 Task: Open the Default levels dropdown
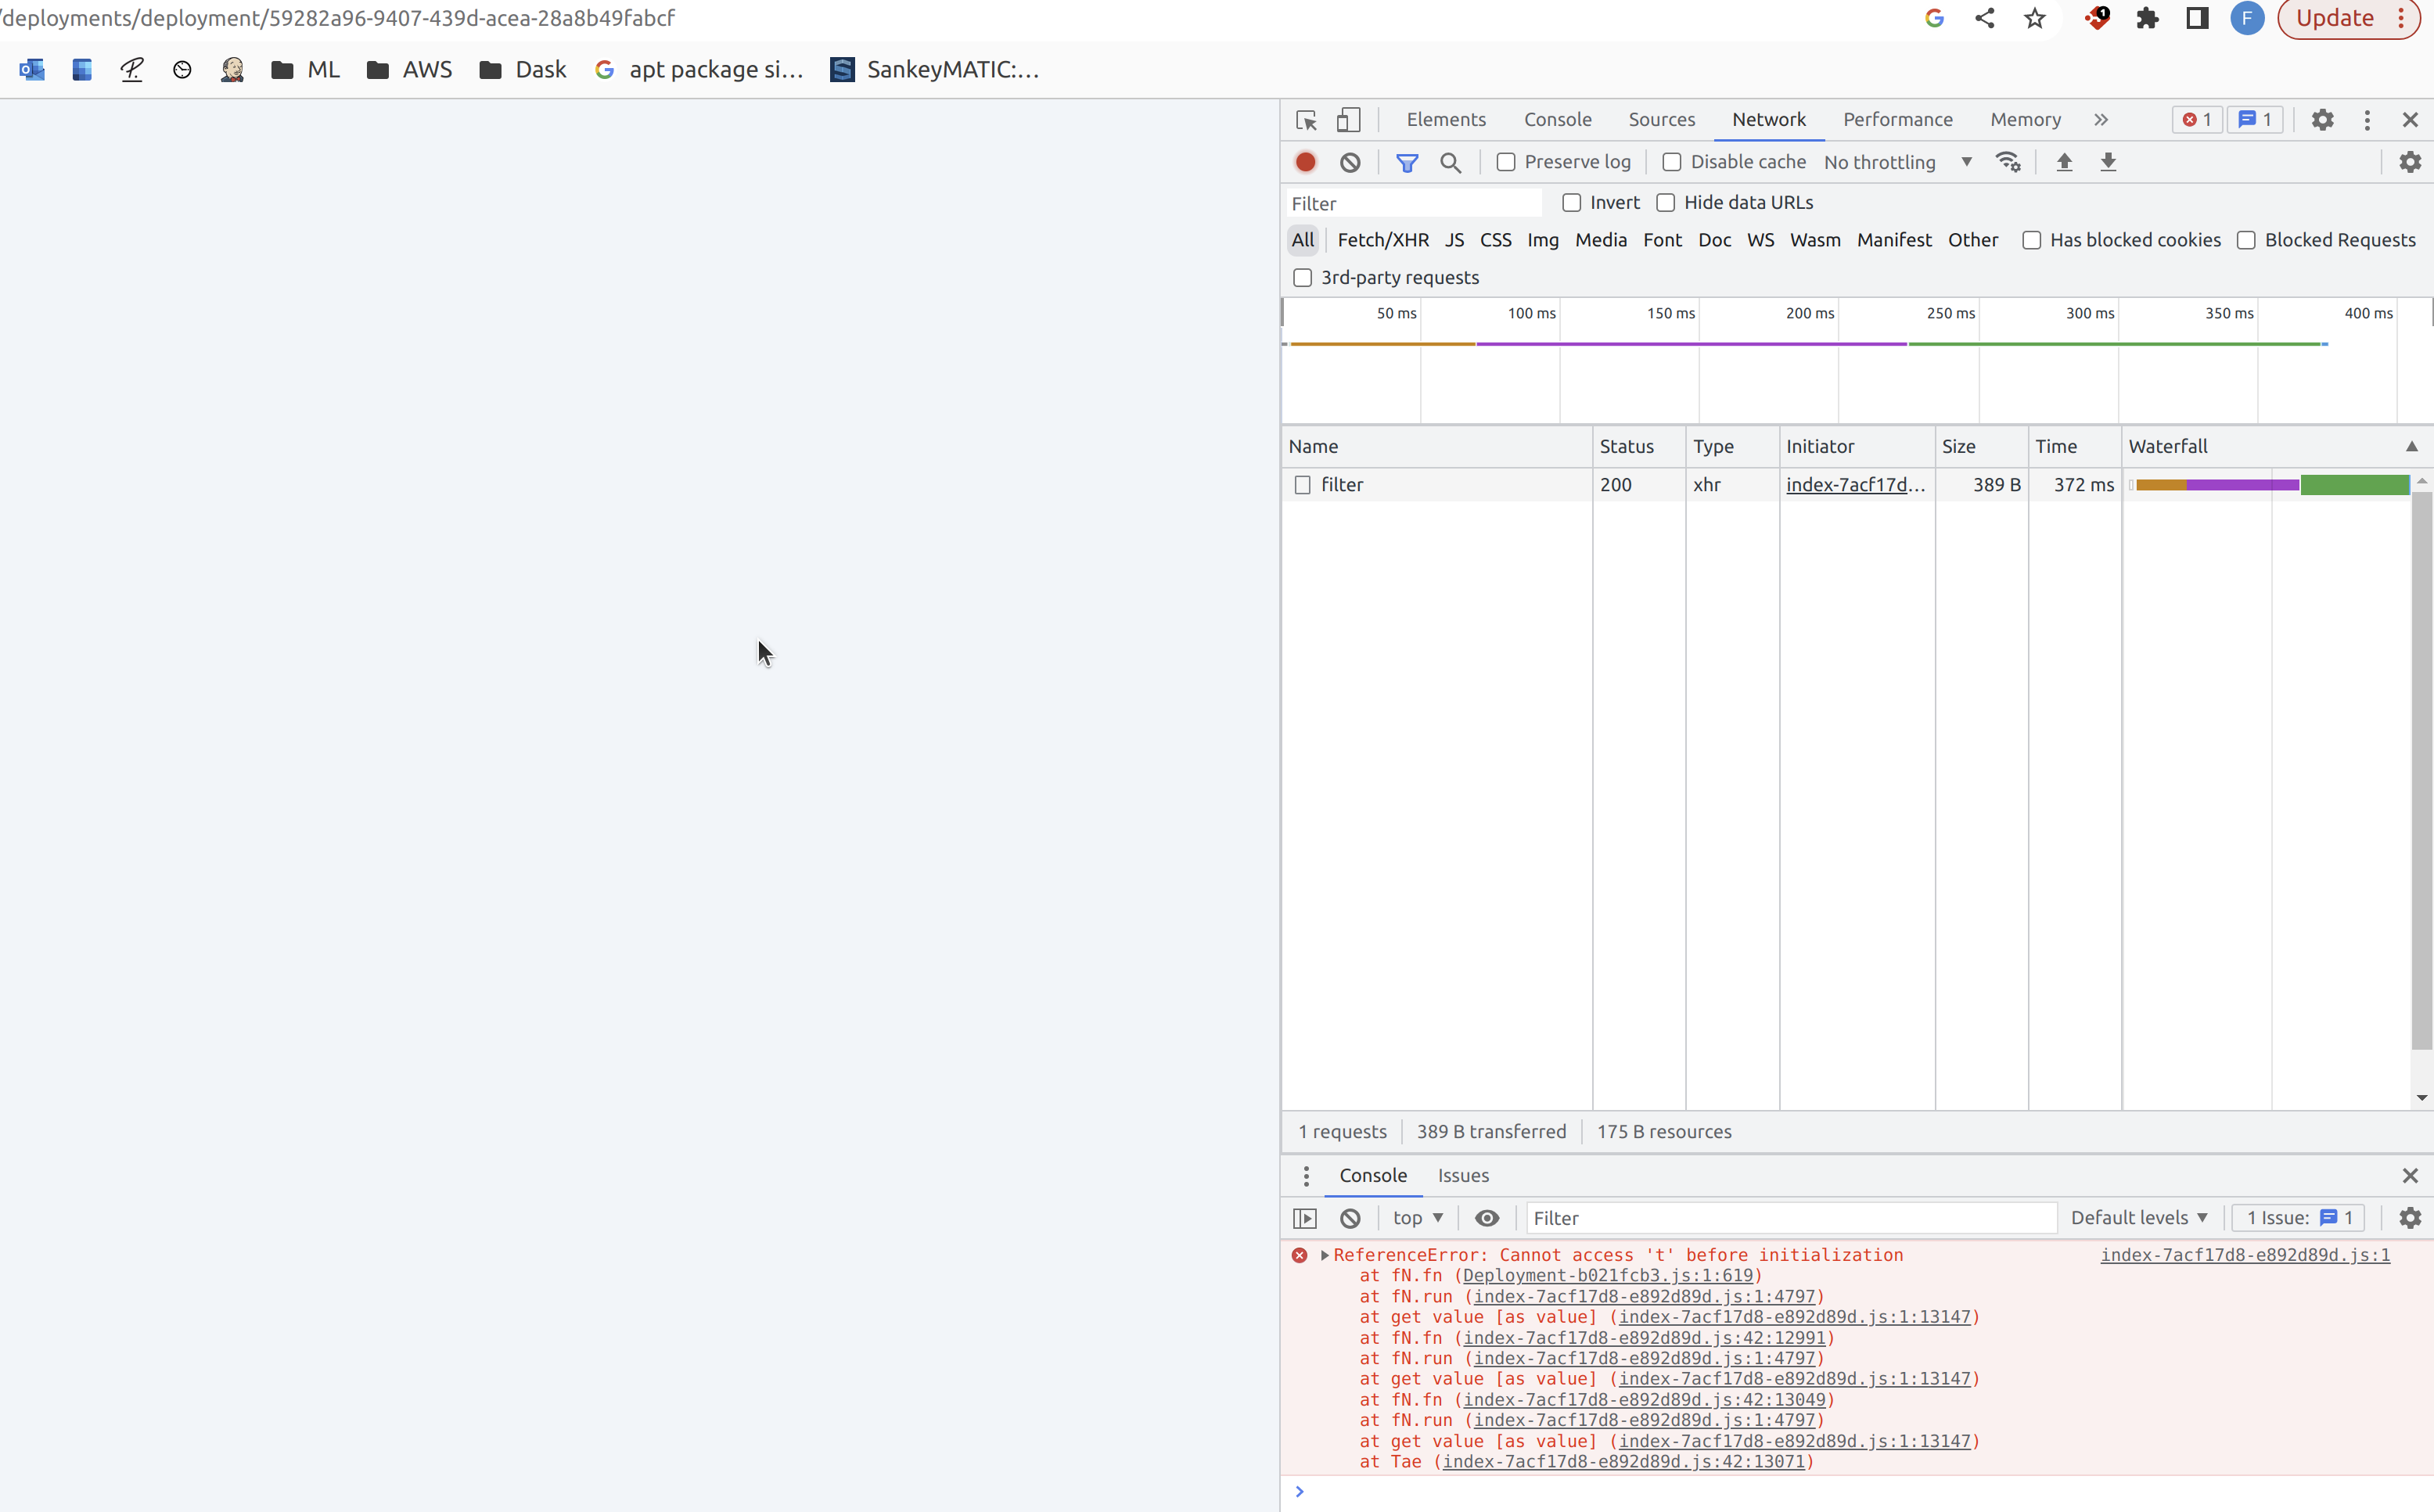2139,1218
